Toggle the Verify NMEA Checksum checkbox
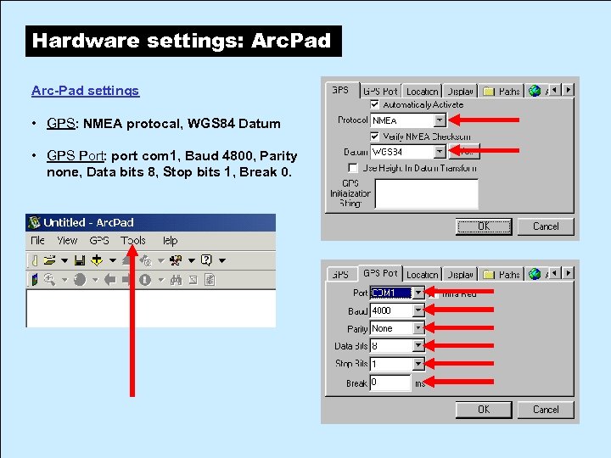The image size is (611, 458). click(374, 137)
